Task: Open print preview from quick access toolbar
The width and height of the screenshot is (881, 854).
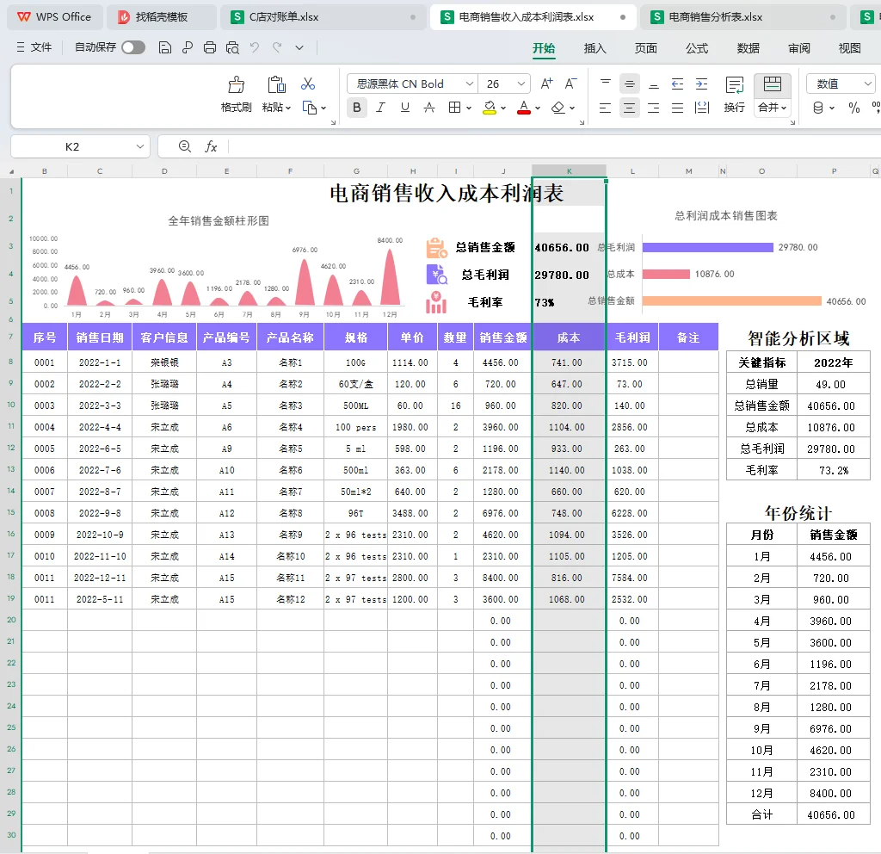Action: [x=231, y=47]
